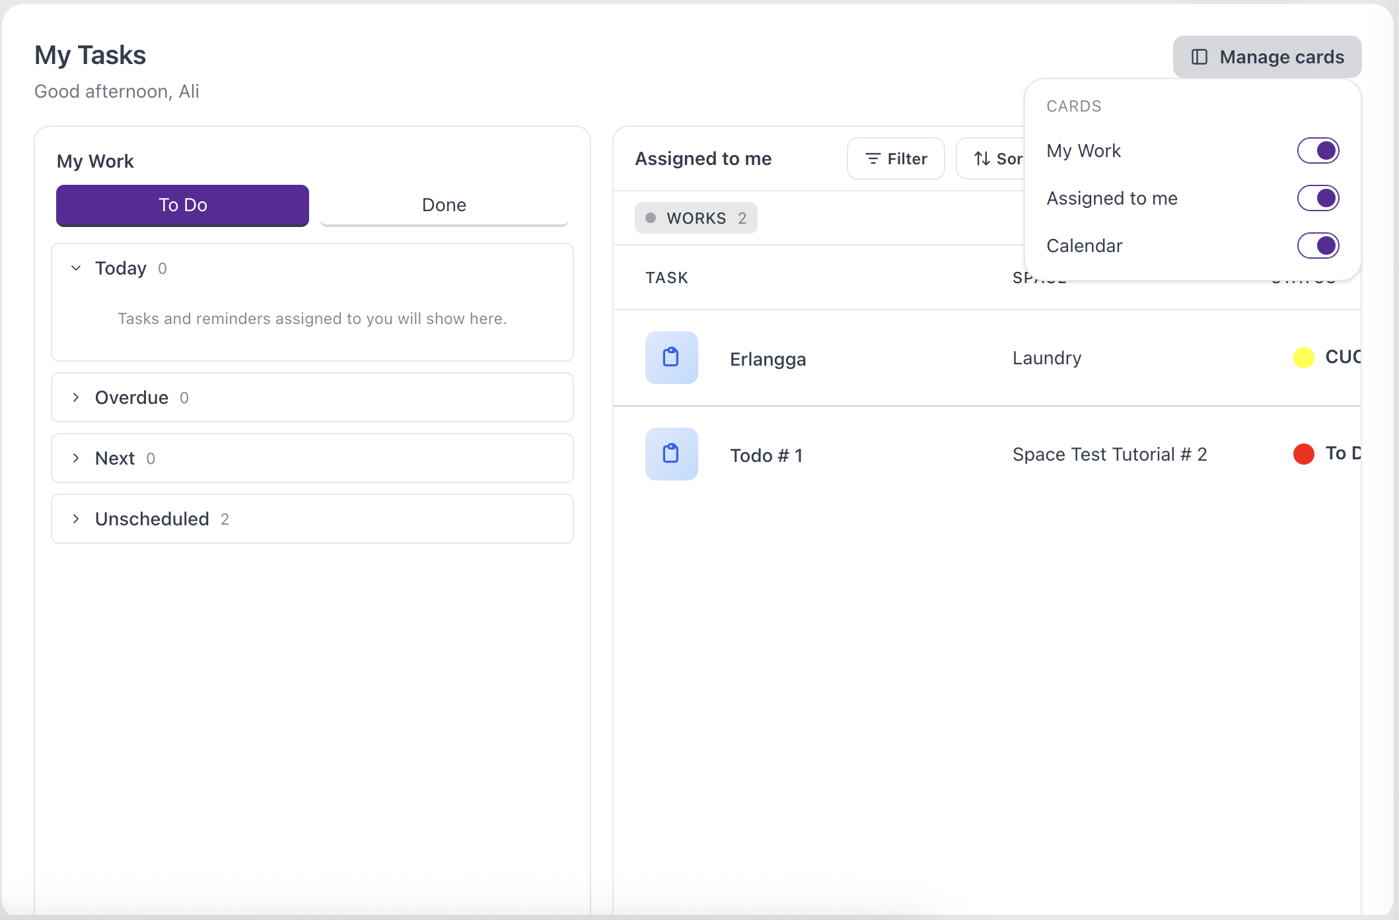Viewport: 1399px width, 920px height.
Task: Expand the Overdue section
Action: click(312, 397)
